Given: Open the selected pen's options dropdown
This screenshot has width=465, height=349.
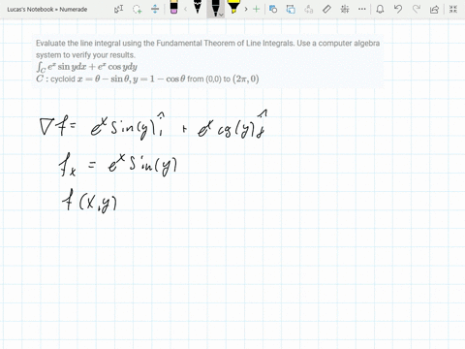Looking at the screenshot, I should pyautogui.click(x=221, y=15).
